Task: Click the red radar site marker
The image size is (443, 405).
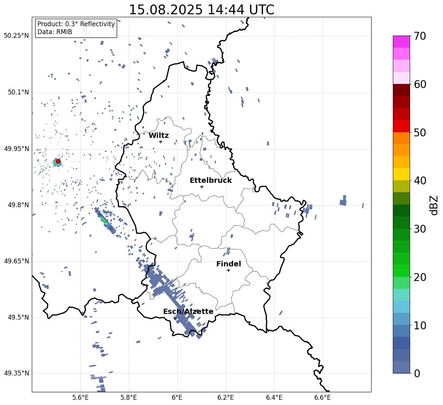Action: [x=58, y=161]
